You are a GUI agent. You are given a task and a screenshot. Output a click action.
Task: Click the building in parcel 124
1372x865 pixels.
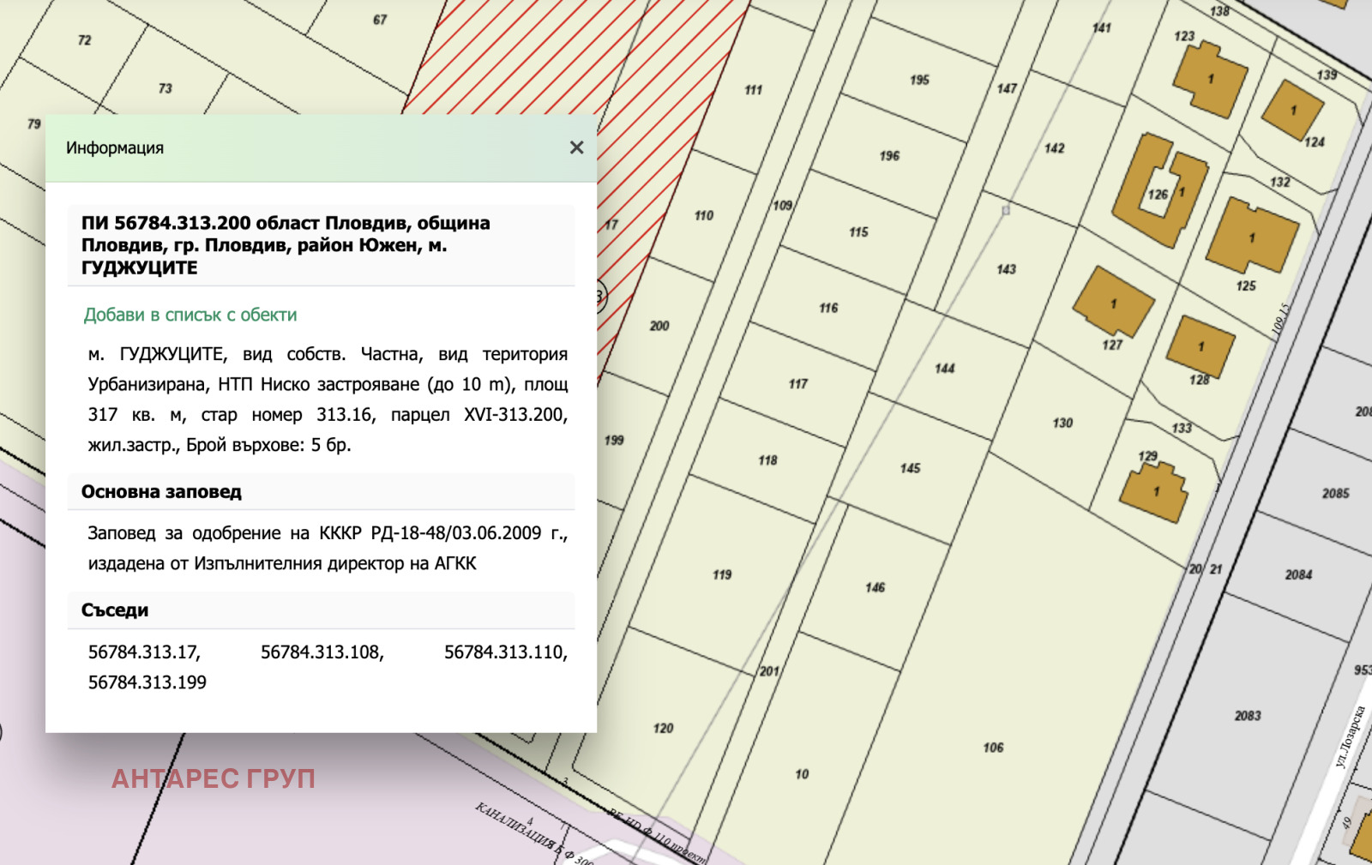click(1292, 110)
